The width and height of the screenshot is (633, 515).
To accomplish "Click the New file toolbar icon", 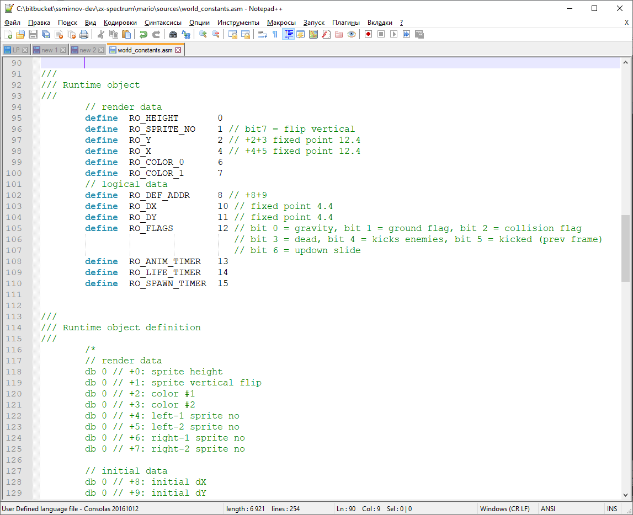I will [x=8, y=34].
